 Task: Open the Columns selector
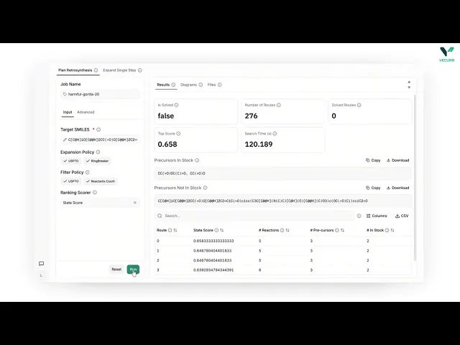(377, 216)
